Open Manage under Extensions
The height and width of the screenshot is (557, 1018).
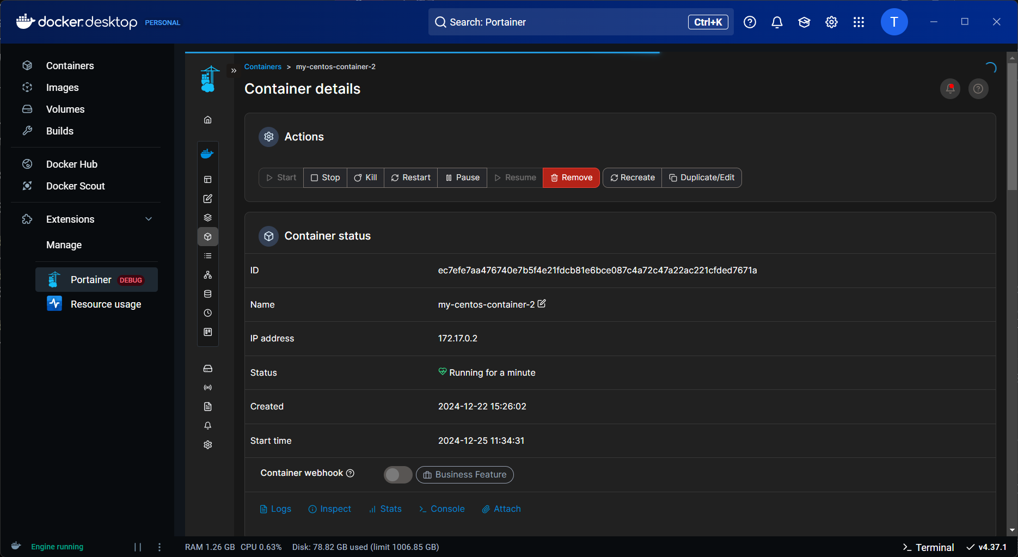[x=64, y=245]
